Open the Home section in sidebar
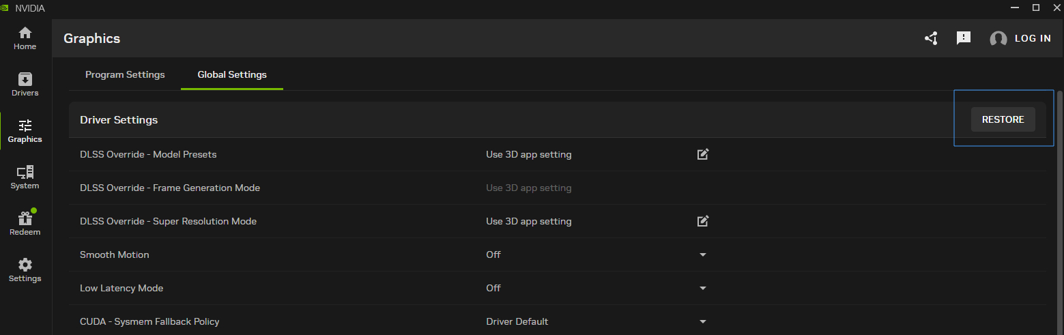This screenshot has width=1064, height=335. point(25,38)
